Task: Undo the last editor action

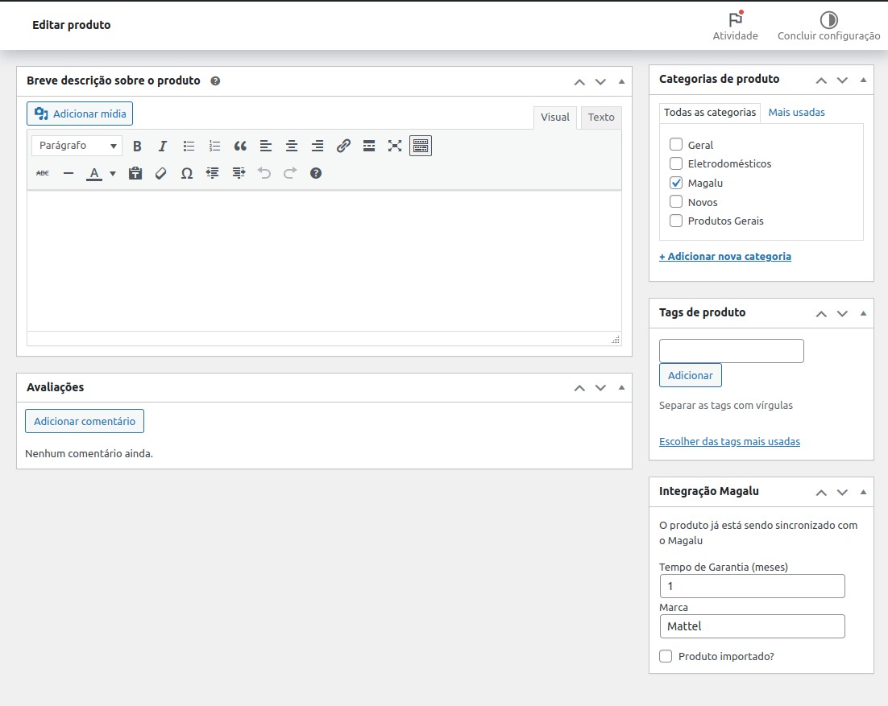Action: (x=264, y=173)
